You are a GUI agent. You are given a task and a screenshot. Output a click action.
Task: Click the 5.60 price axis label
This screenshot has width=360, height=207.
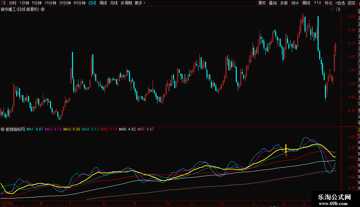351,16
